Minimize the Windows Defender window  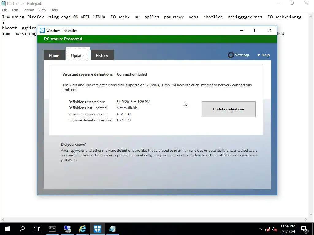[242, 30]
